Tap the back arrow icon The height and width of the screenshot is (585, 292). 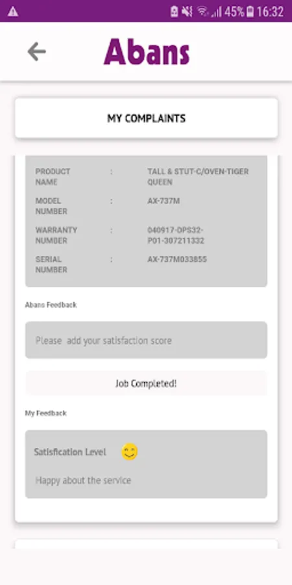(36, 51)
